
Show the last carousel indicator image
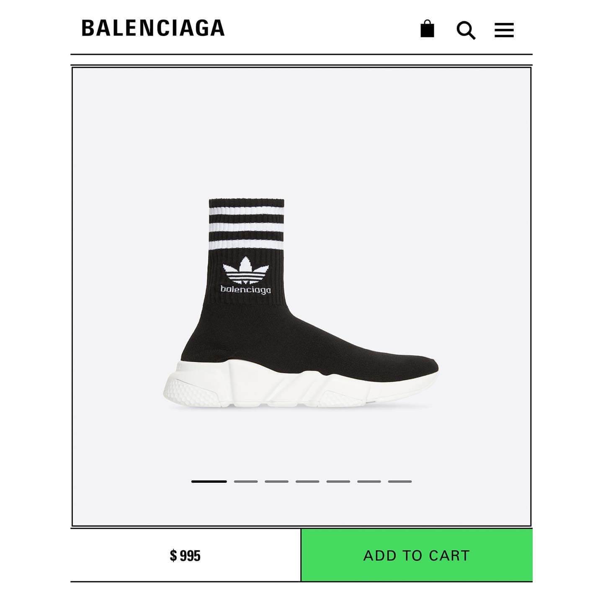coord(400,482)
